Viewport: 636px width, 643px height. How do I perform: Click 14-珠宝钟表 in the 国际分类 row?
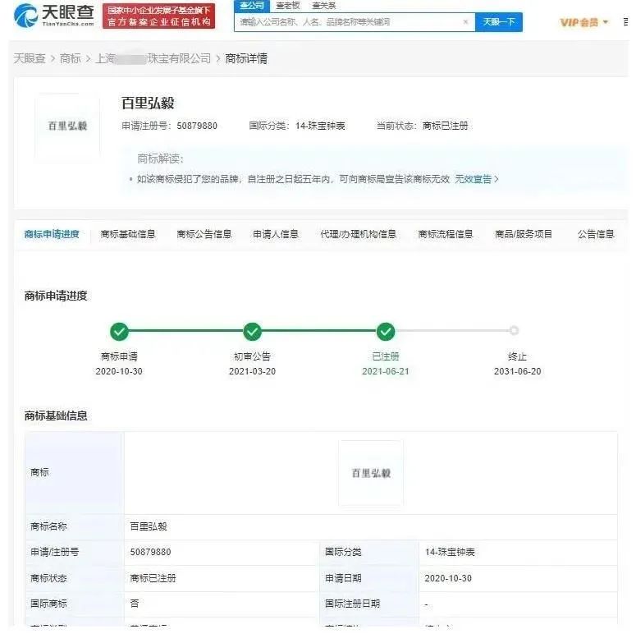click(450, 553)
